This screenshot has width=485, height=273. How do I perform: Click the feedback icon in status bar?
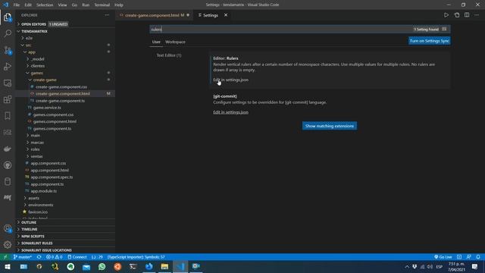pos(468,257)
